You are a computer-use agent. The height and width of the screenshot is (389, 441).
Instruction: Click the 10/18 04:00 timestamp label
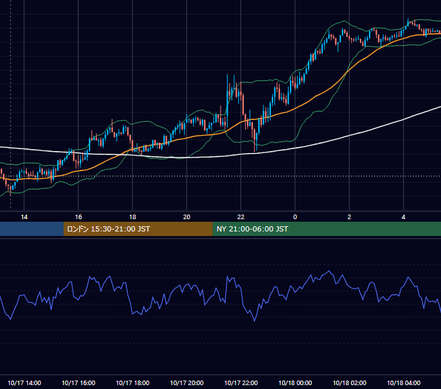403,383
